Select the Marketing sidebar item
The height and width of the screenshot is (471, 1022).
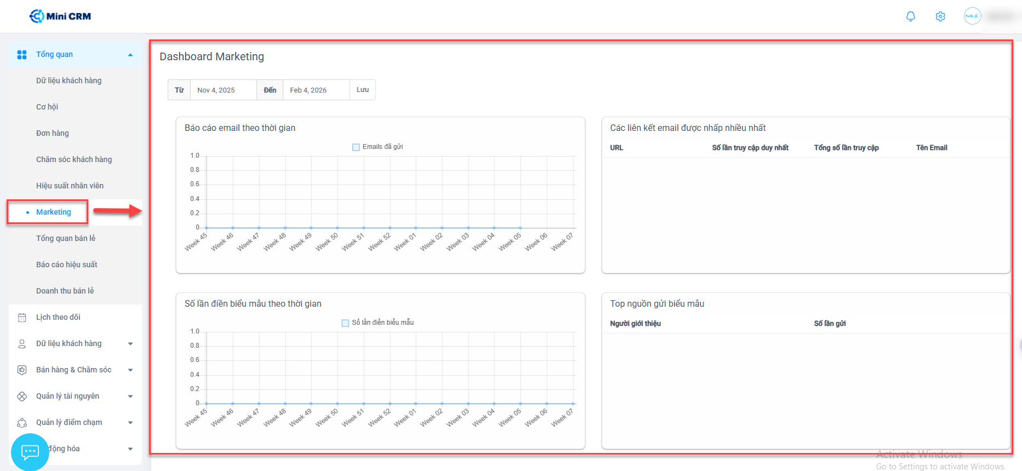point(53,212)
